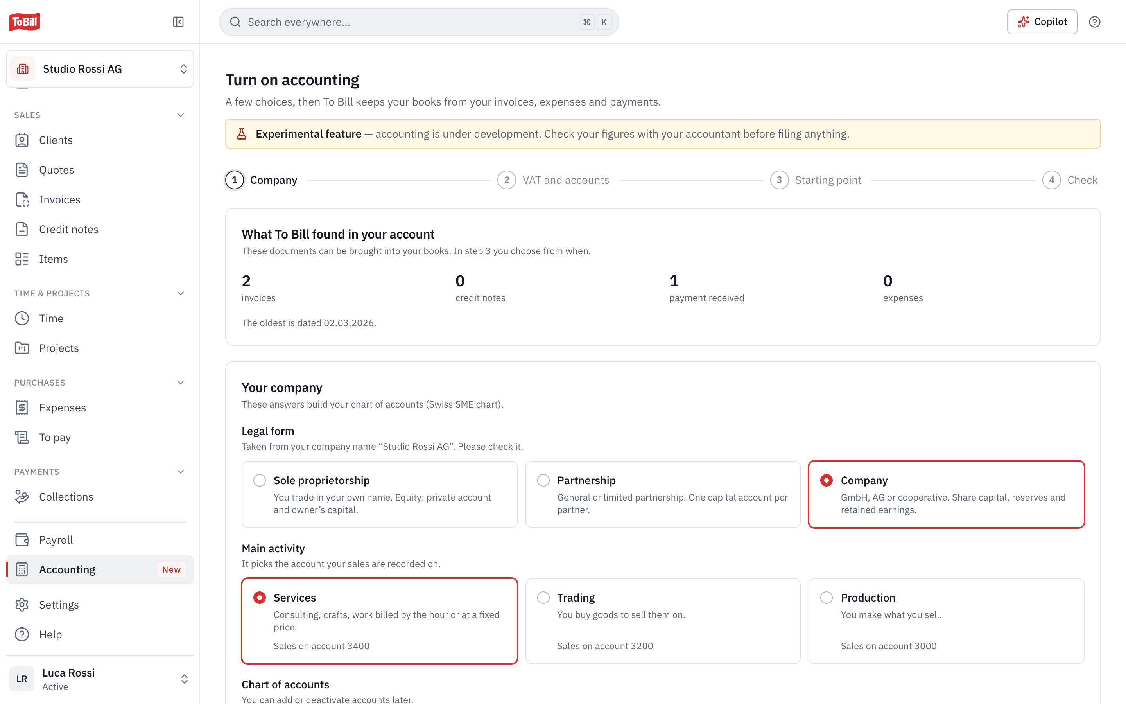The image size is (1126, 704).
Task: Click the Clients icon in the sidebar
Action: [22, 140]
